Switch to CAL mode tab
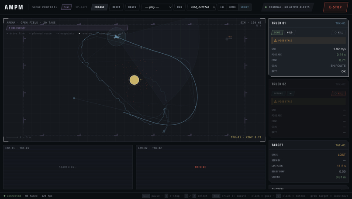352x199 pixels. coord(222,7)
